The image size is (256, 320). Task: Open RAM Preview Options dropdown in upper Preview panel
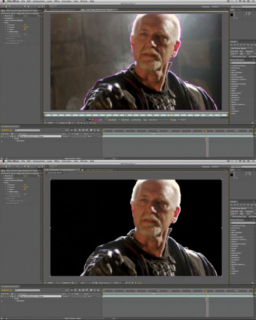[242, 48]
